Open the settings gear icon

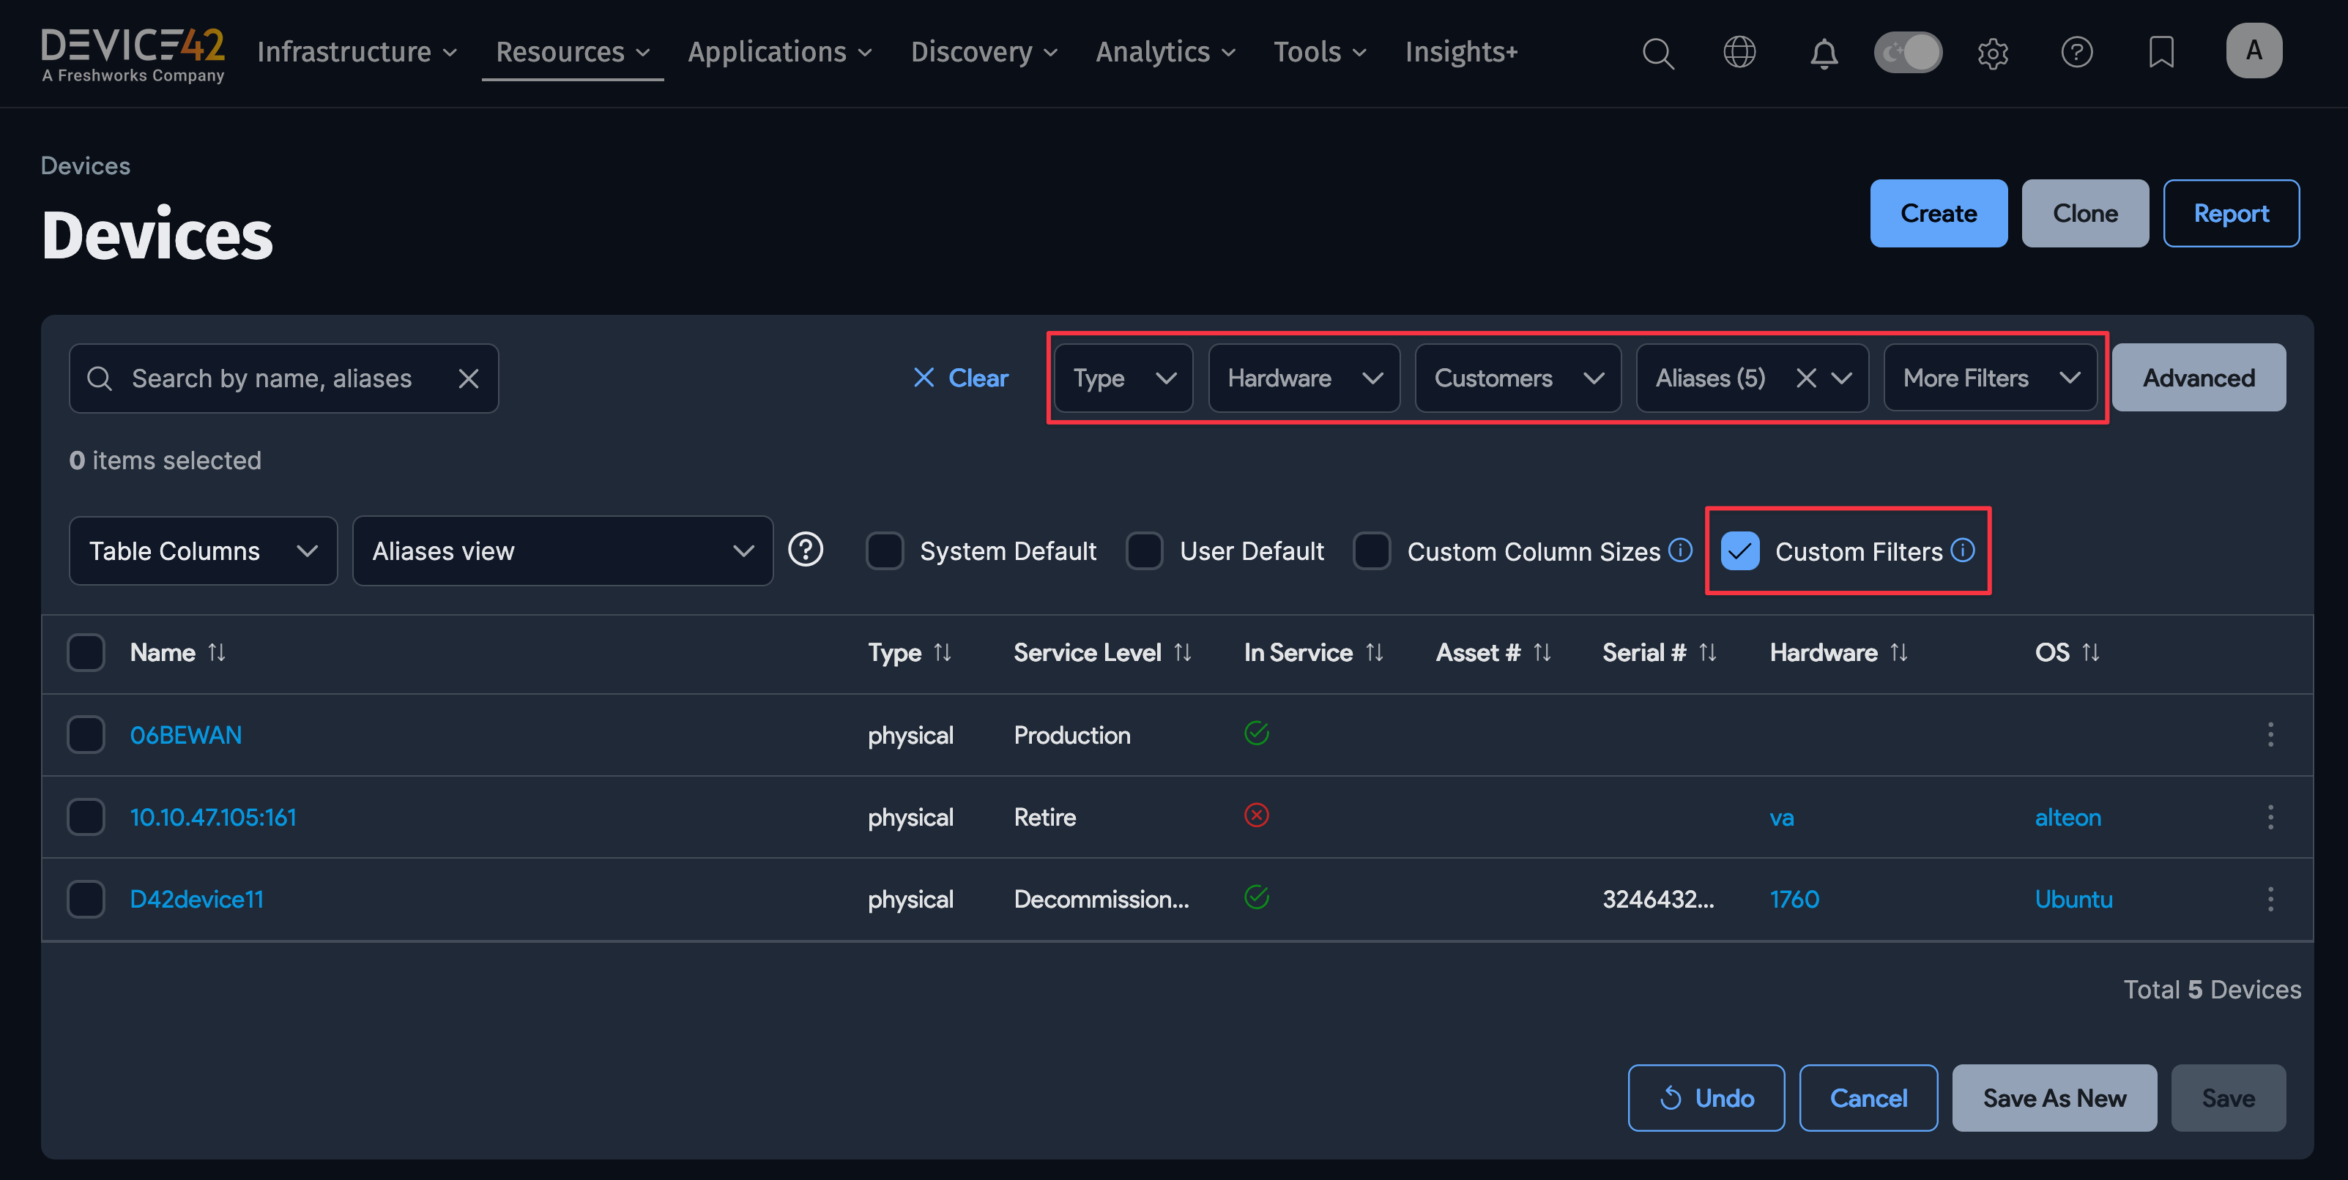pos(1993,53)
